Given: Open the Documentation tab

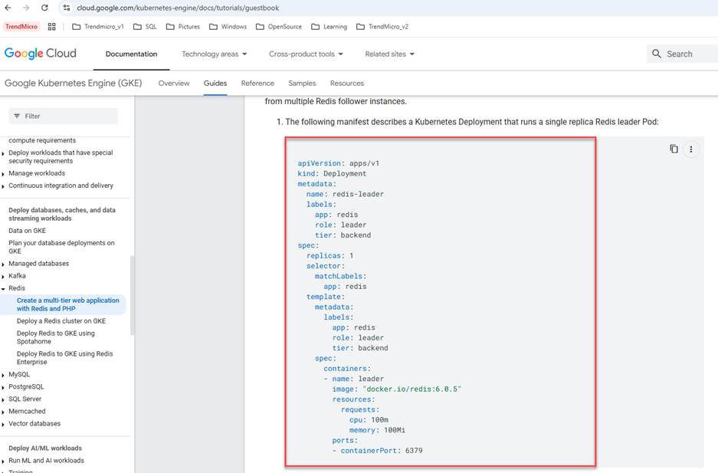Looking at the screenshot, I should (x=132, y=54).
